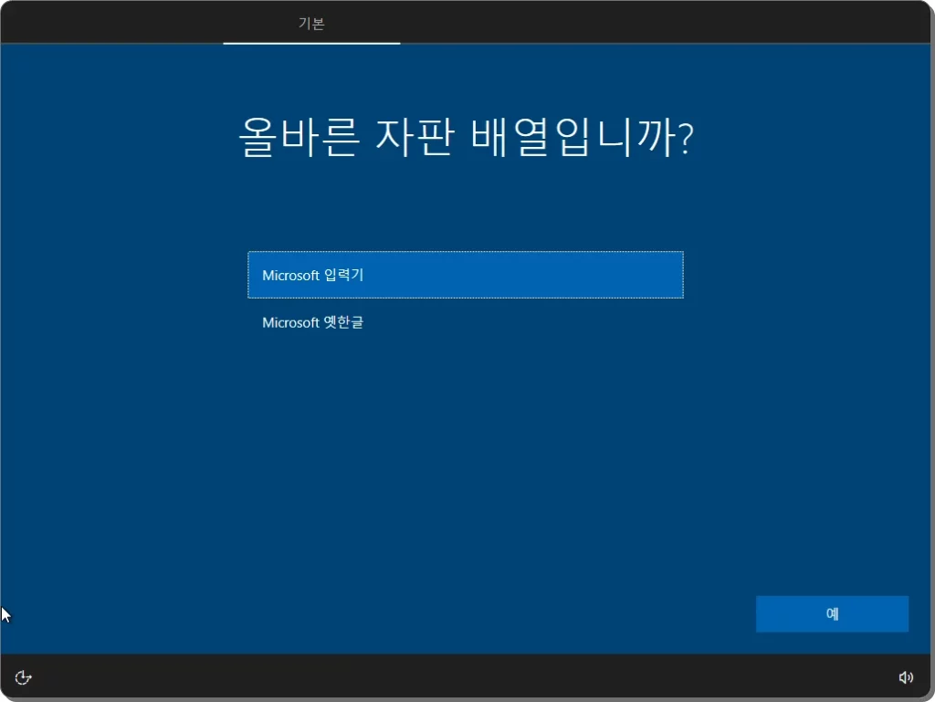The image size is (935, 702).
Task: Open the 기본 setup stage tab
Action: (x=311, y=23)
